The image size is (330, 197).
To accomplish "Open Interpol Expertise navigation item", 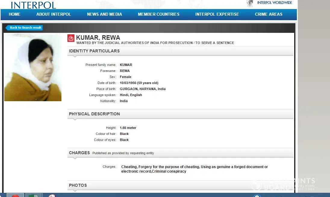I will point(217,14).
